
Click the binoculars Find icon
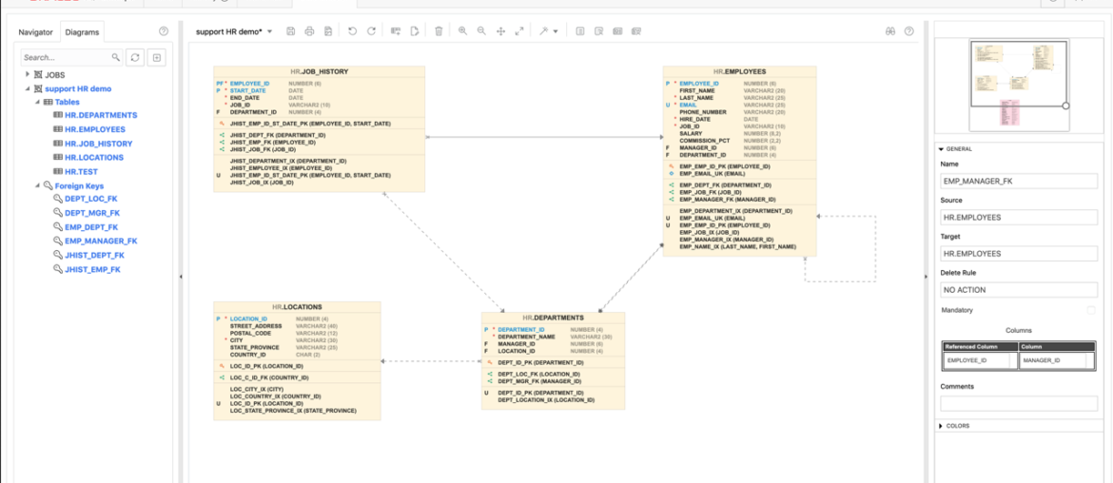(890, 31)
